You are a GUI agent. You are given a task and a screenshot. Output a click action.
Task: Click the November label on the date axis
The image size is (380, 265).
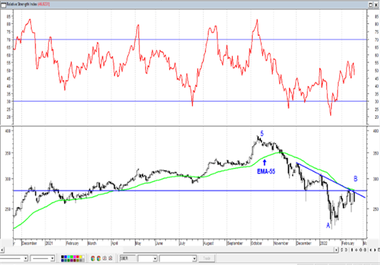tap(281, 243)
